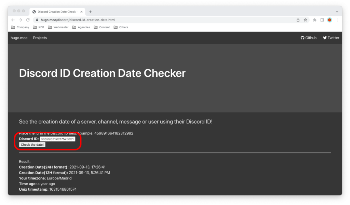This screenshot has width=350, height=205.
Task: Open the Twitter link in the navbar
Action: point(331,38)
